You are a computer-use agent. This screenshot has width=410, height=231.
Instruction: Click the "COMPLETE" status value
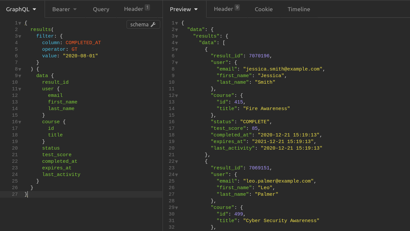pyautogui.click(x=255, y=122)
